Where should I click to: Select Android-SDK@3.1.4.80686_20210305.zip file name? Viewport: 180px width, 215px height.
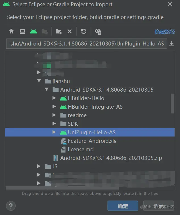click(111, 158)
